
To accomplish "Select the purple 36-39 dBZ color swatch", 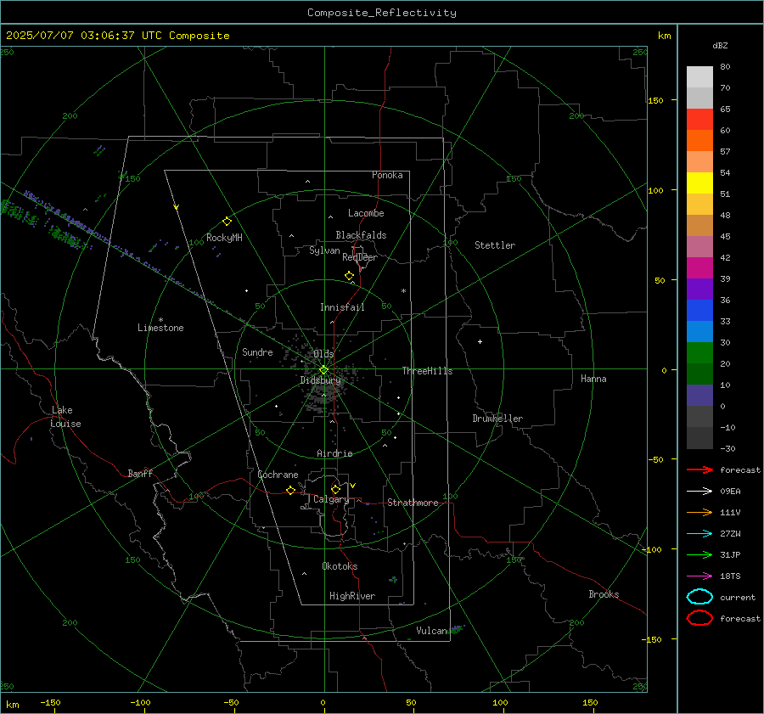I will coord(699,290).
